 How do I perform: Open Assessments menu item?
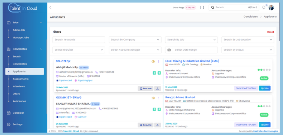tap(20, 79)
